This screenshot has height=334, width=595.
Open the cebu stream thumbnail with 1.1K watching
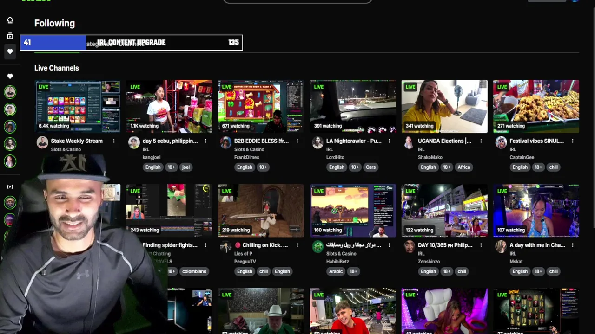[x=169, y=106]
